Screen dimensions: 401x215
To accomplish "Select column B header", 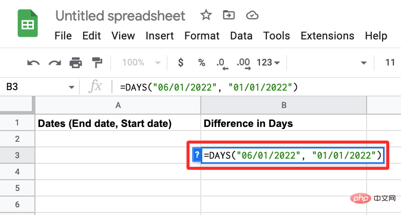I will click(x=283, y=105).
